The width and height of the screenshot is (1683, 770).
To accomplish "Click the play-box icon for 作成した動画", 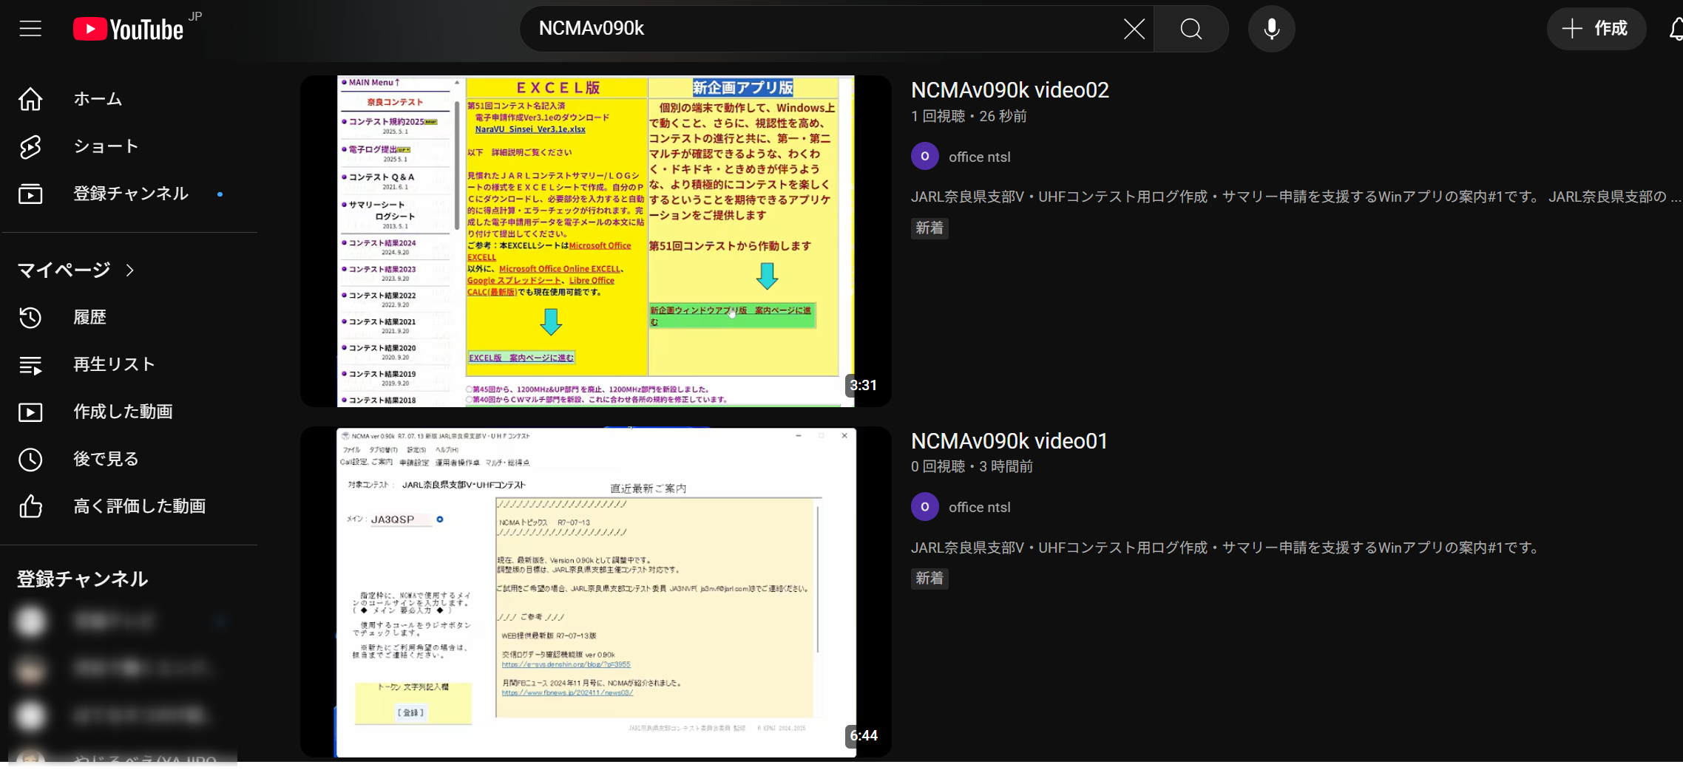I will coord(30,412).
